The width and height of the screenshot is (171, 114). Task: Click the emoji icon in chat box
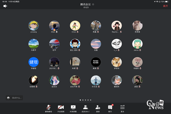8,98
